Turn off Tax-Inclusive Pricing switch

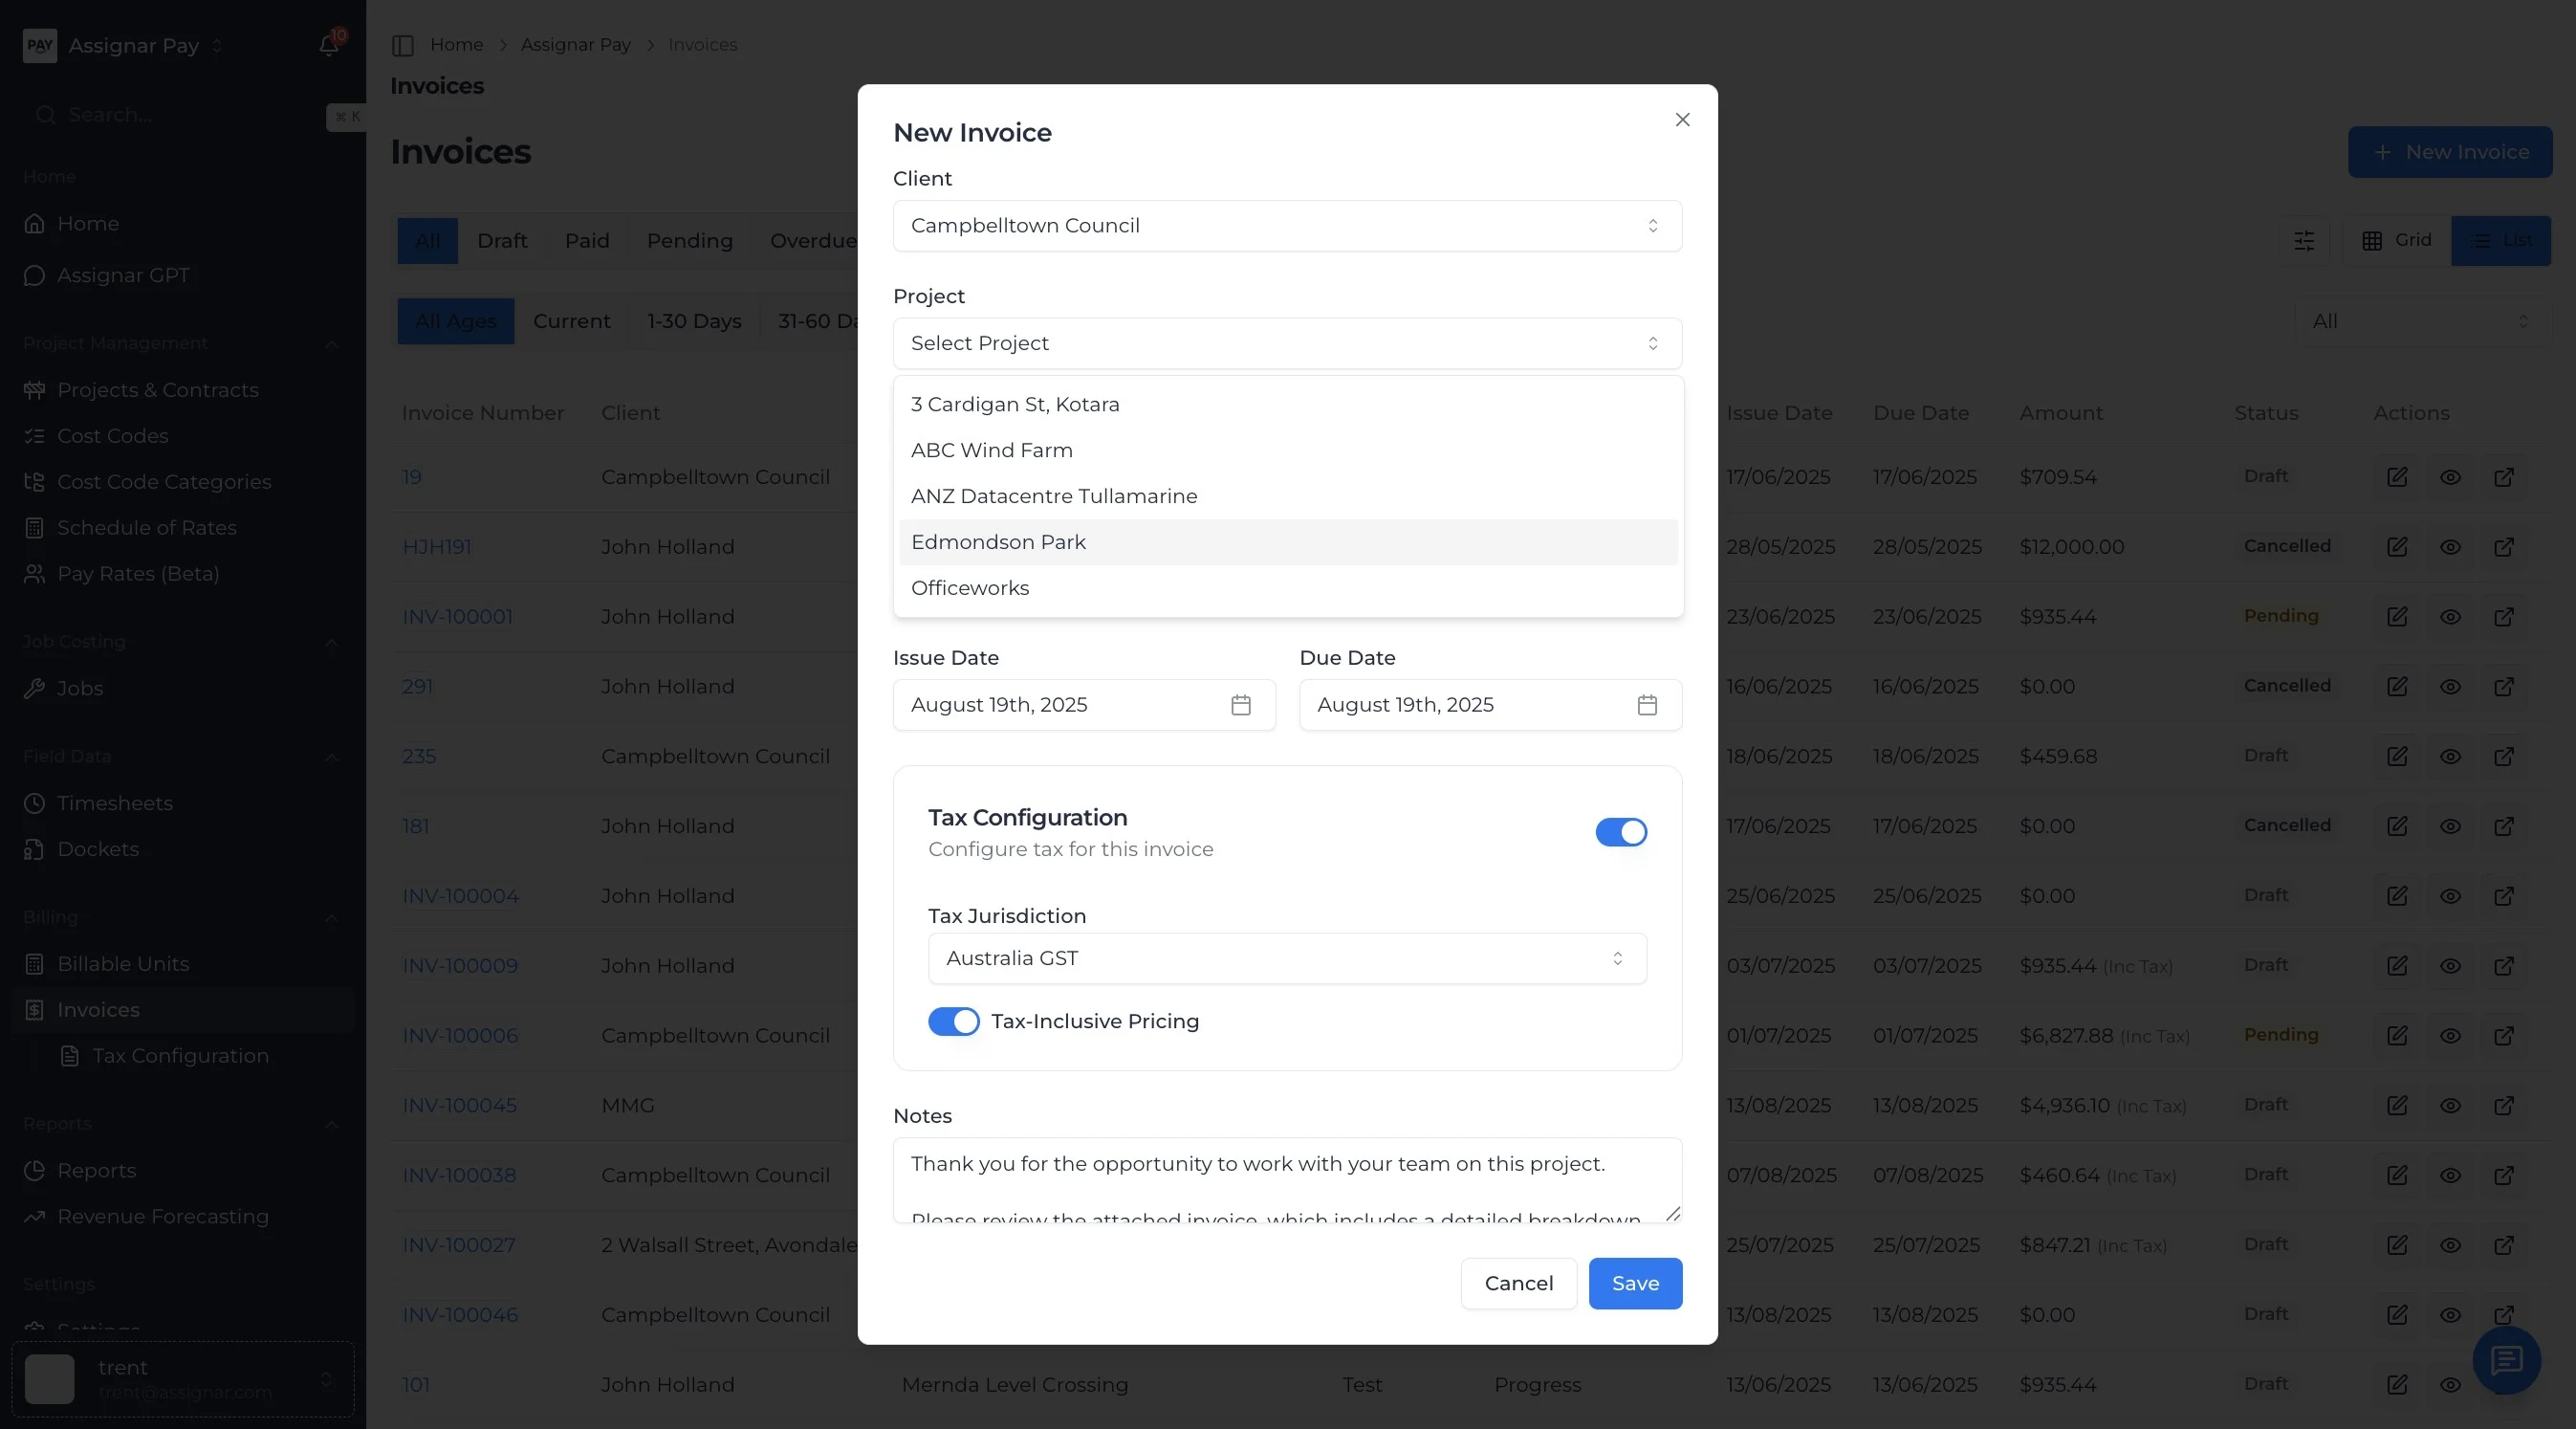pos(953,1021)
